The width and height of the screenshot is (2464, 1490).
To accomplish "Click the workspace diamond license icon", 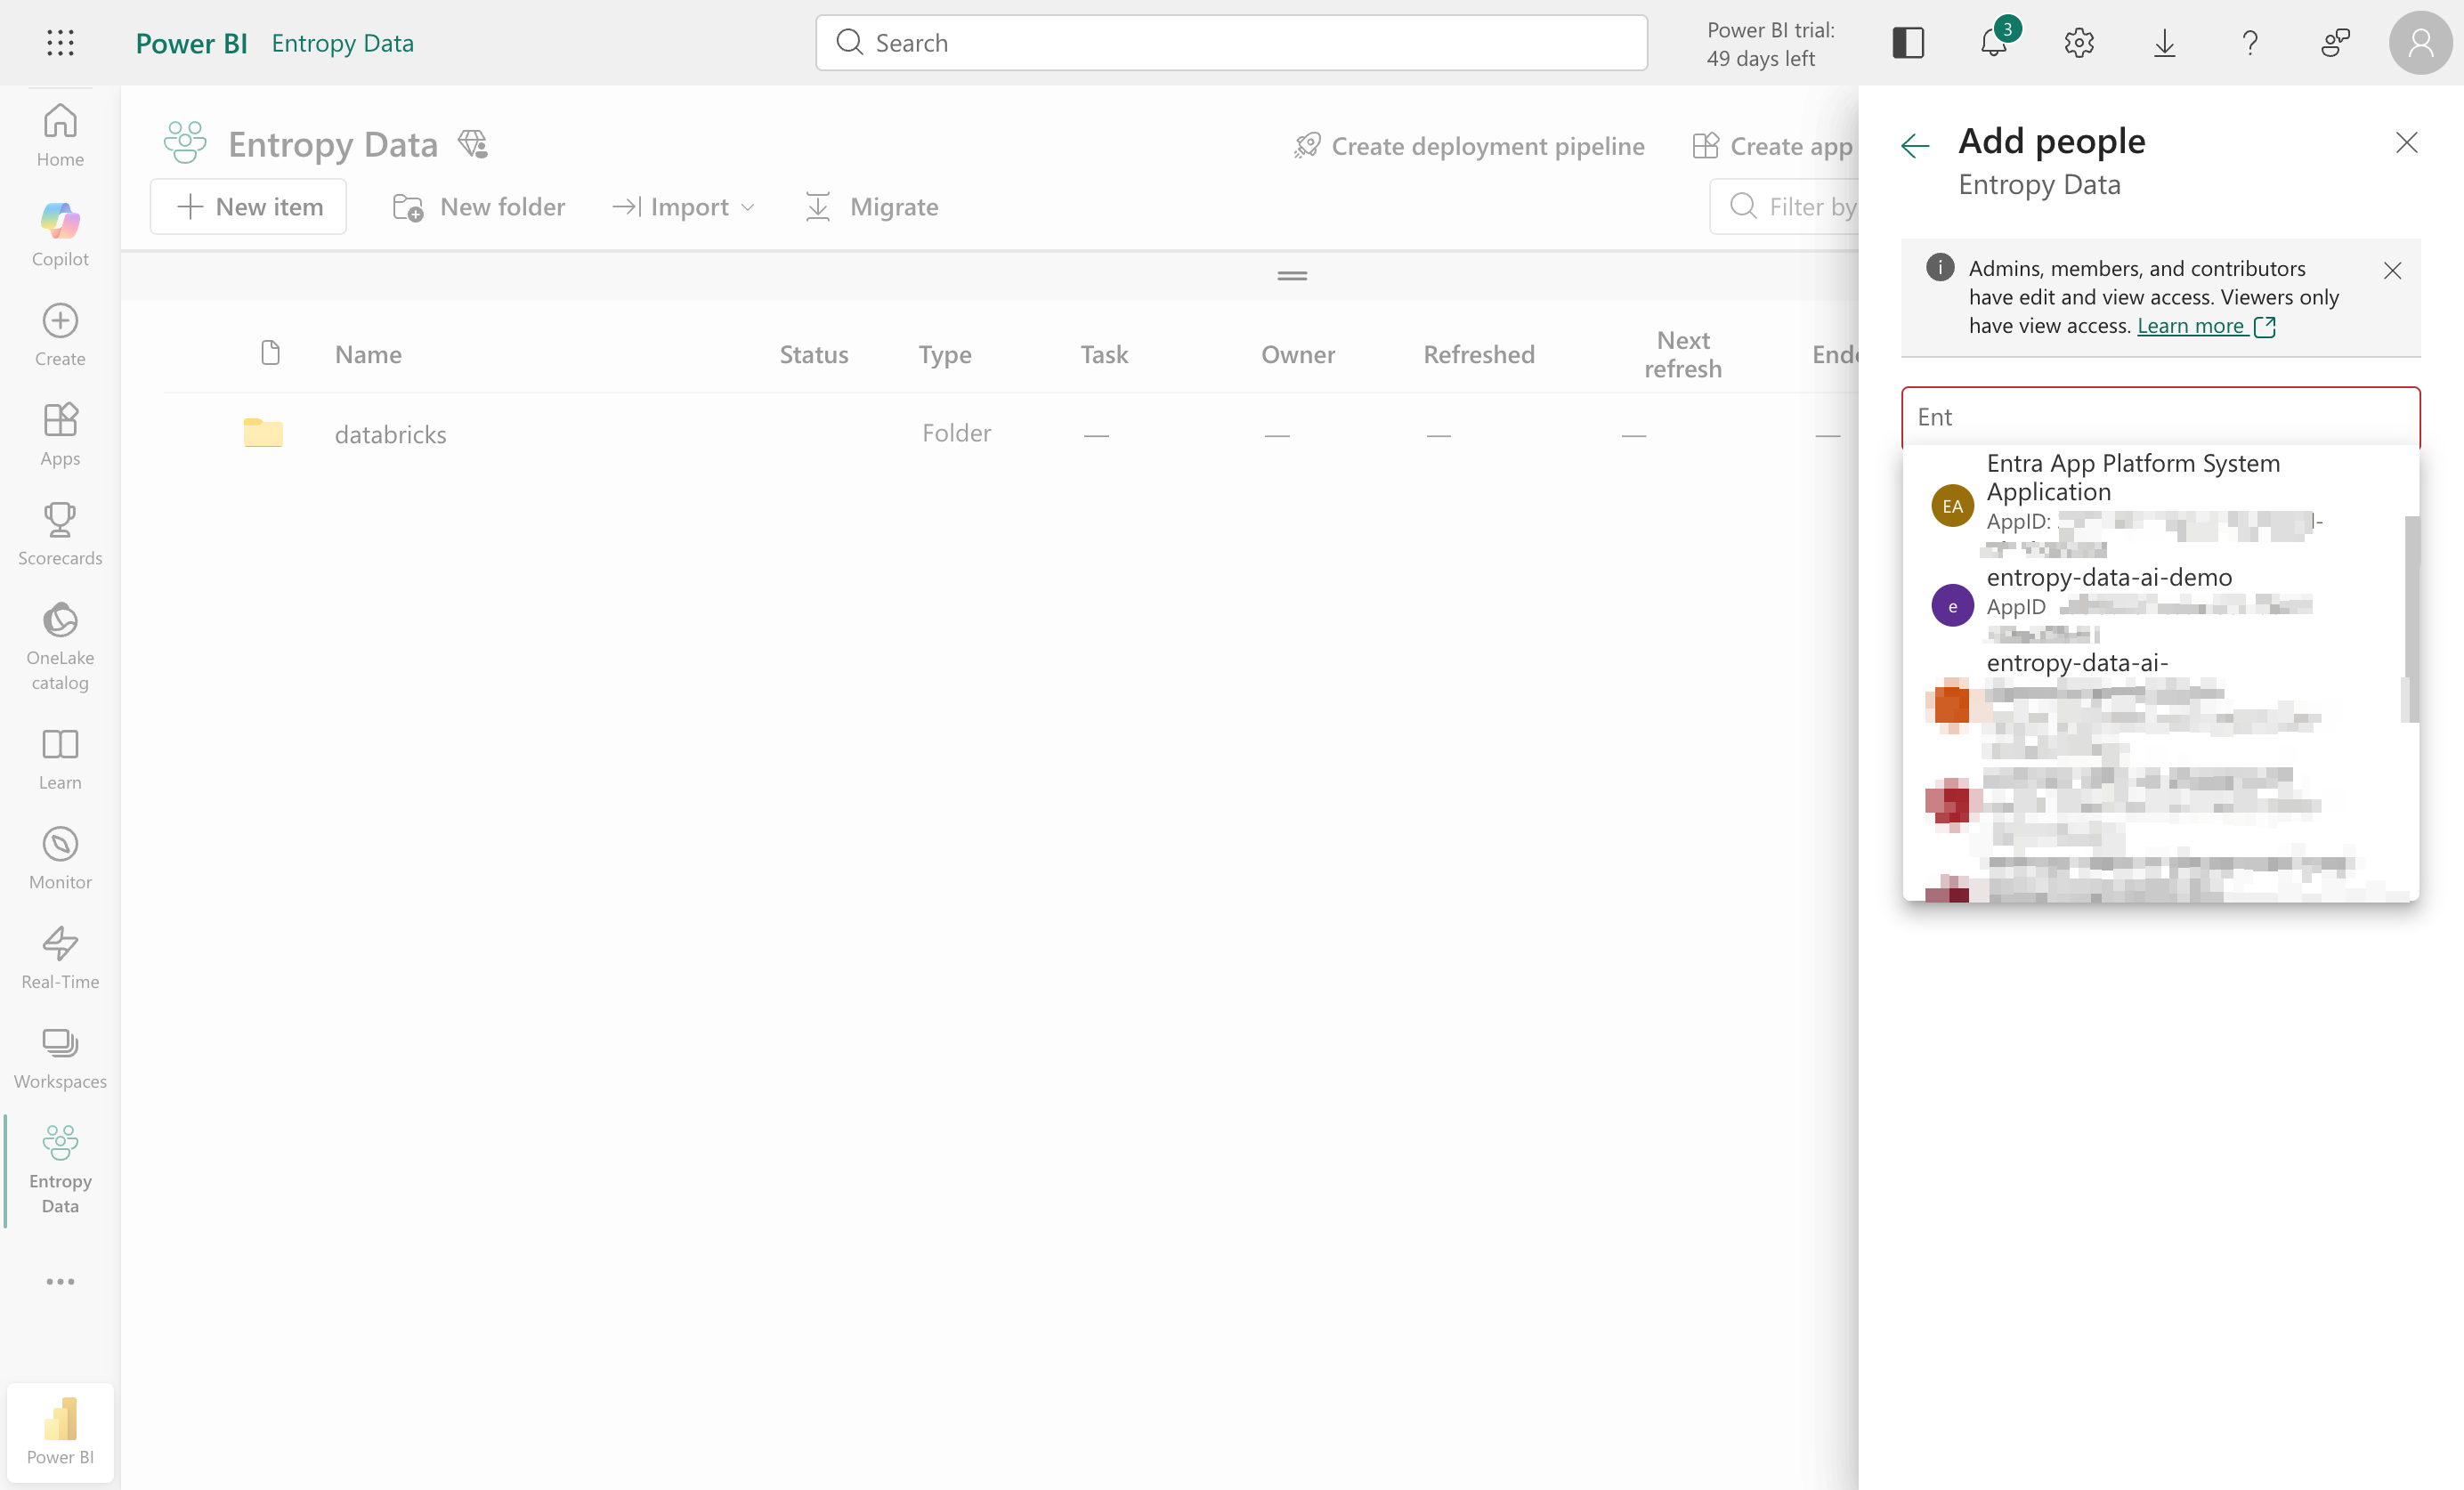I will 473,144.
